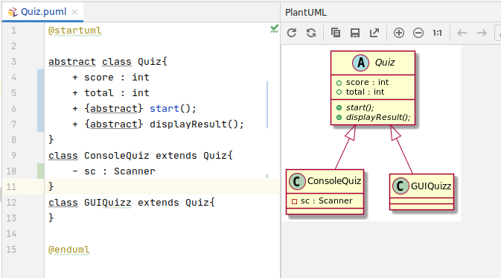
Task: Click 'class GUIQuizz extends Quiz{' line
Action: (x=132, y=203)
